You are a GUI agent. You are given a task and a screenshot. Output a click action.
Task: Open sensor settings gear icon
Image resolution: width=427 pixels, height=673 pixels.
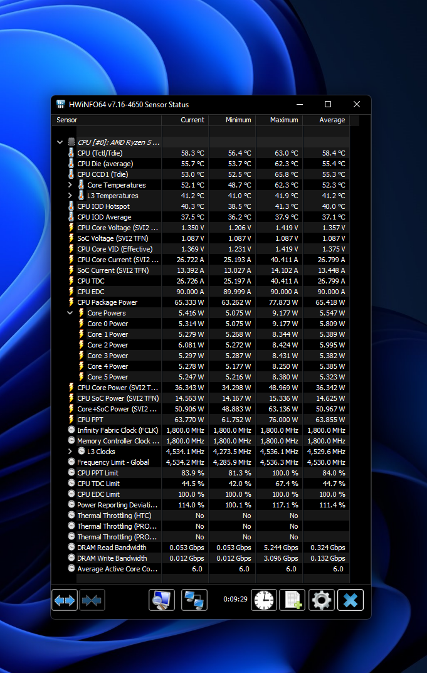click(322, 600)
